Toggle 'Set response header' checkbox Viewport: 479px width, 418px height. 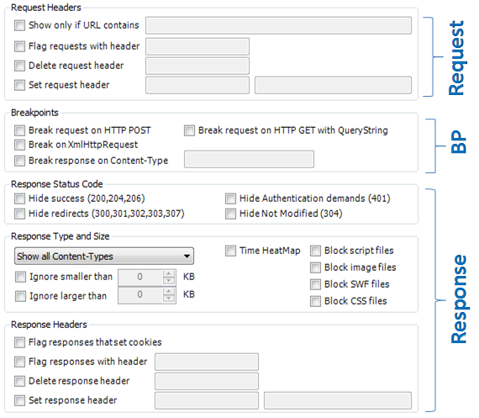coord(19,400)
